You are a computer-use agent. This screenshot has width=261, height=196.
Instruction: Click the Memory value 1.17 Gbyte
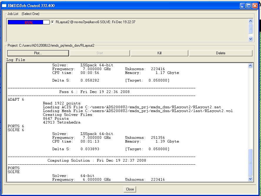click(x=167, y=73)
